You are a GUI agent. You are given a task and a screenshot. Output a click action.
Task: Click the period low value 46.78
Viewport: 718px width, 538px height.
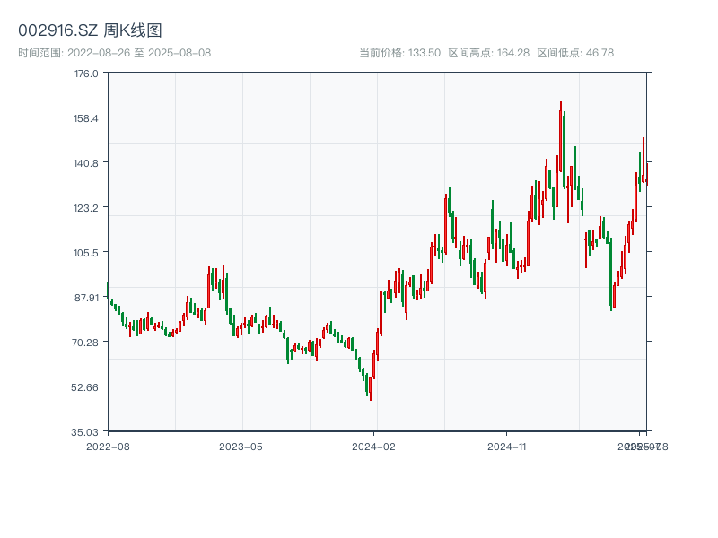pos(600,53)
